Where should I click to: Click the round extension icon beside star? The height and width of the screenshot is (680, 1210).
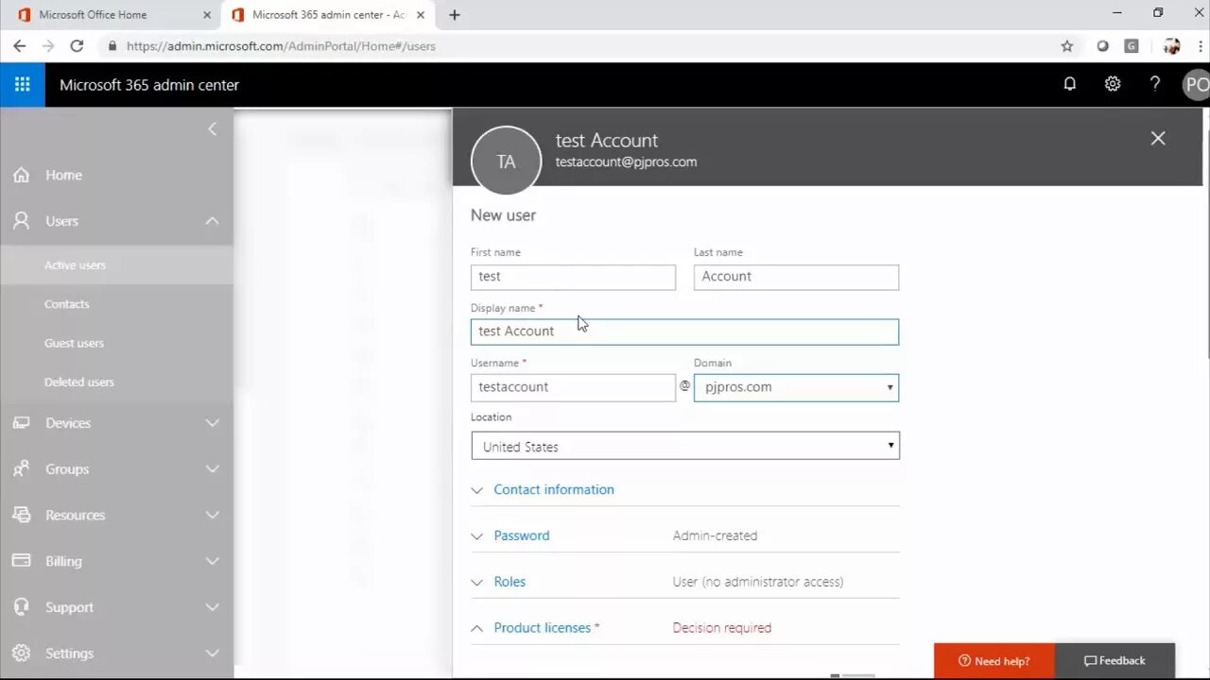(x=1102, y=45)
